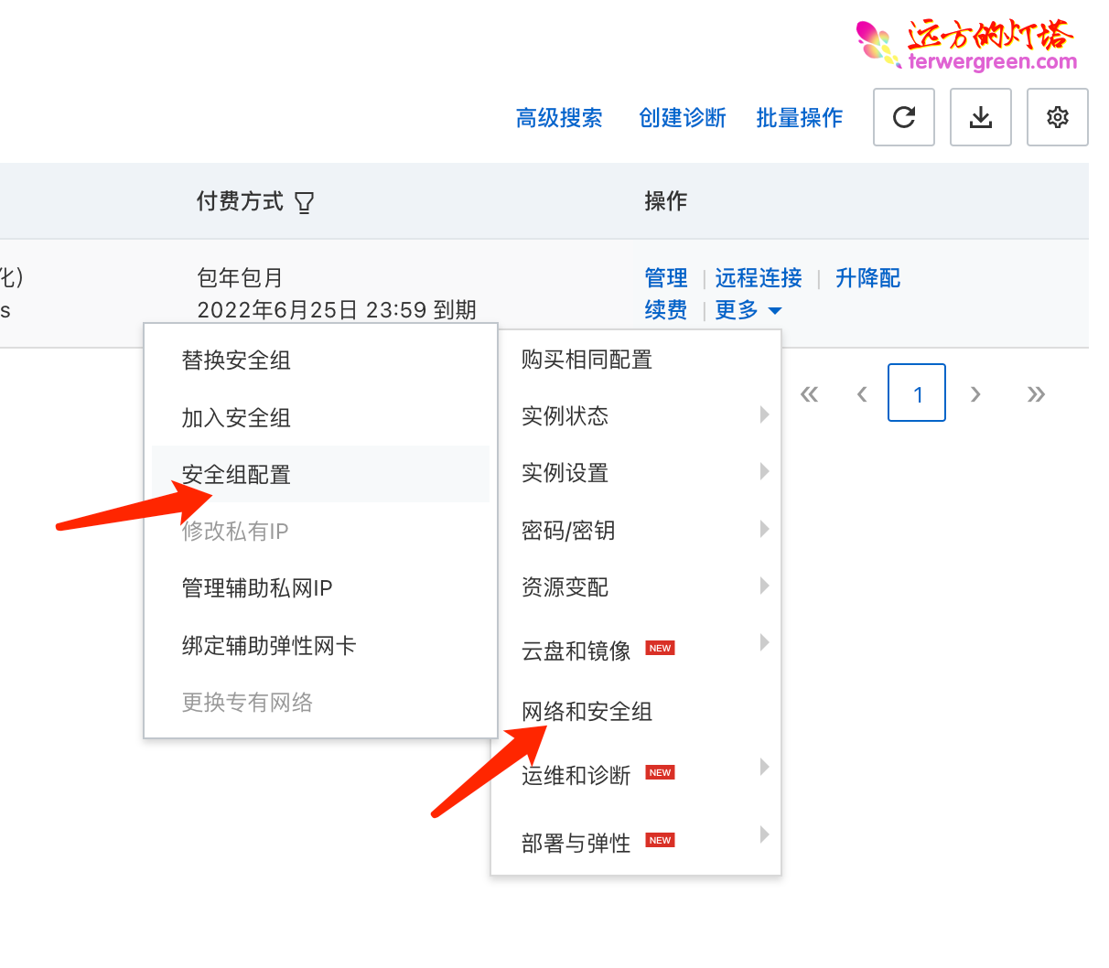Viewport: 1109px width, 968px height.
Task: Go to the next page arrow ›
Action: [975, 393]
